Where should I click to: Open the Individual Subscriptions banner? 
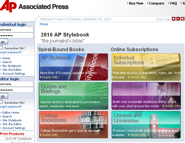click(x=146, y=67)
